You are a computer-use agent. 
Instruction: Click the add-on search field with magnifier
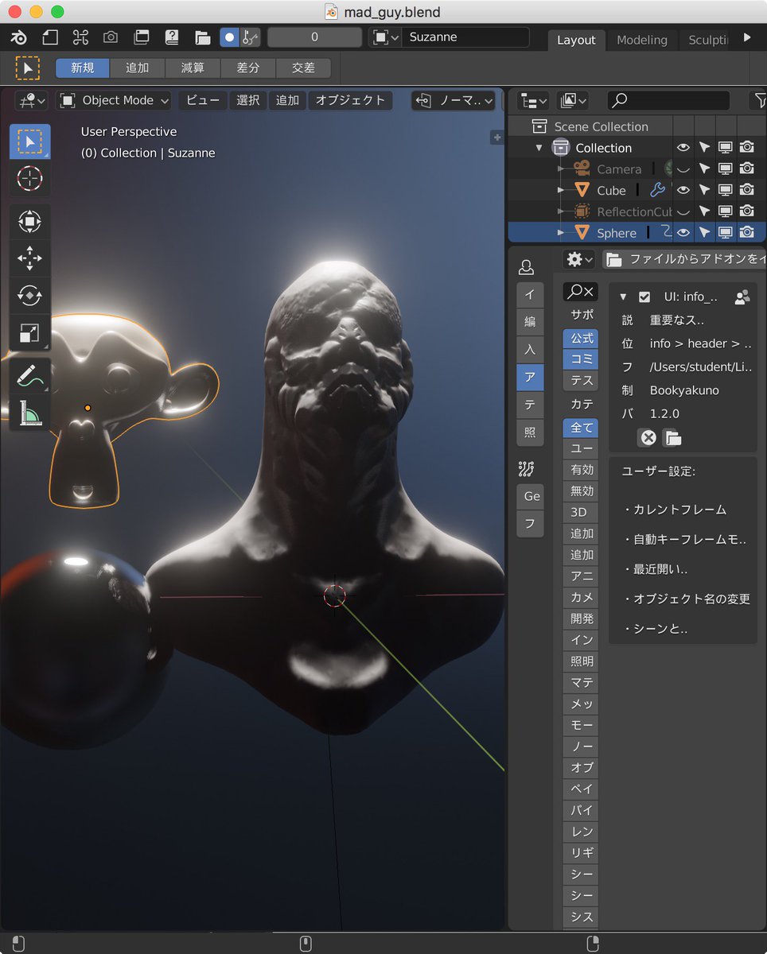tap(581, 292)
